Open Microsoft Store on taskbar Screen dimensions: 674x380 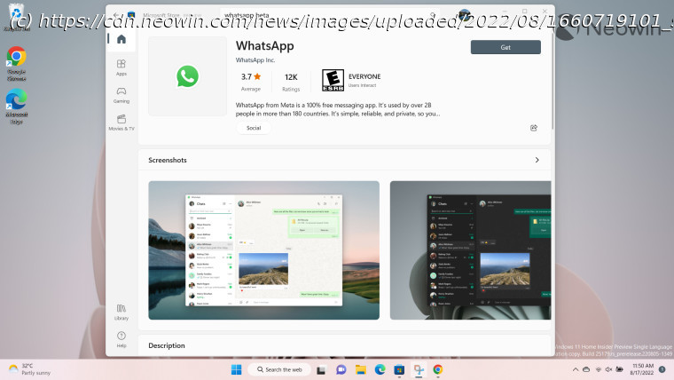point(399,369)
